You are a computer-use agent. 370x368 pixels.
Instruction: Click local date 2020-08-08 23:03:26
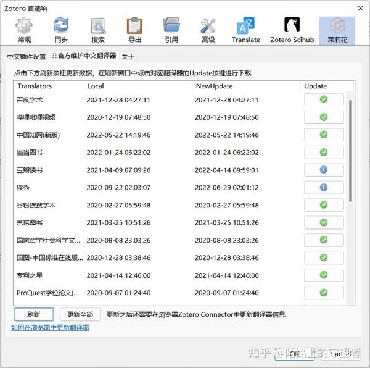point(118,240)
